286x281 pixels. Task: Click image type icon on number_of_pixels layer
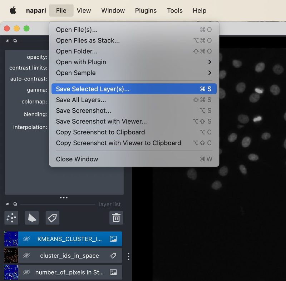tap(113, 272)
